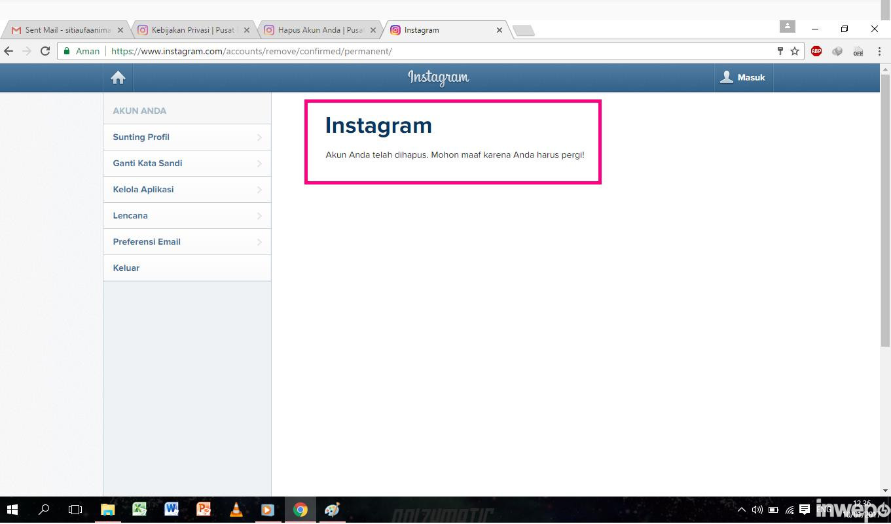Open the Instagram logo in the header

pyautogui.click(x=439, y=78)
